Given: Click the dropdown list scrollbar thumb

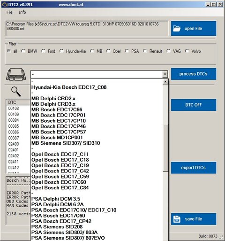Looking at the screenshot, I should coord(165,148).
